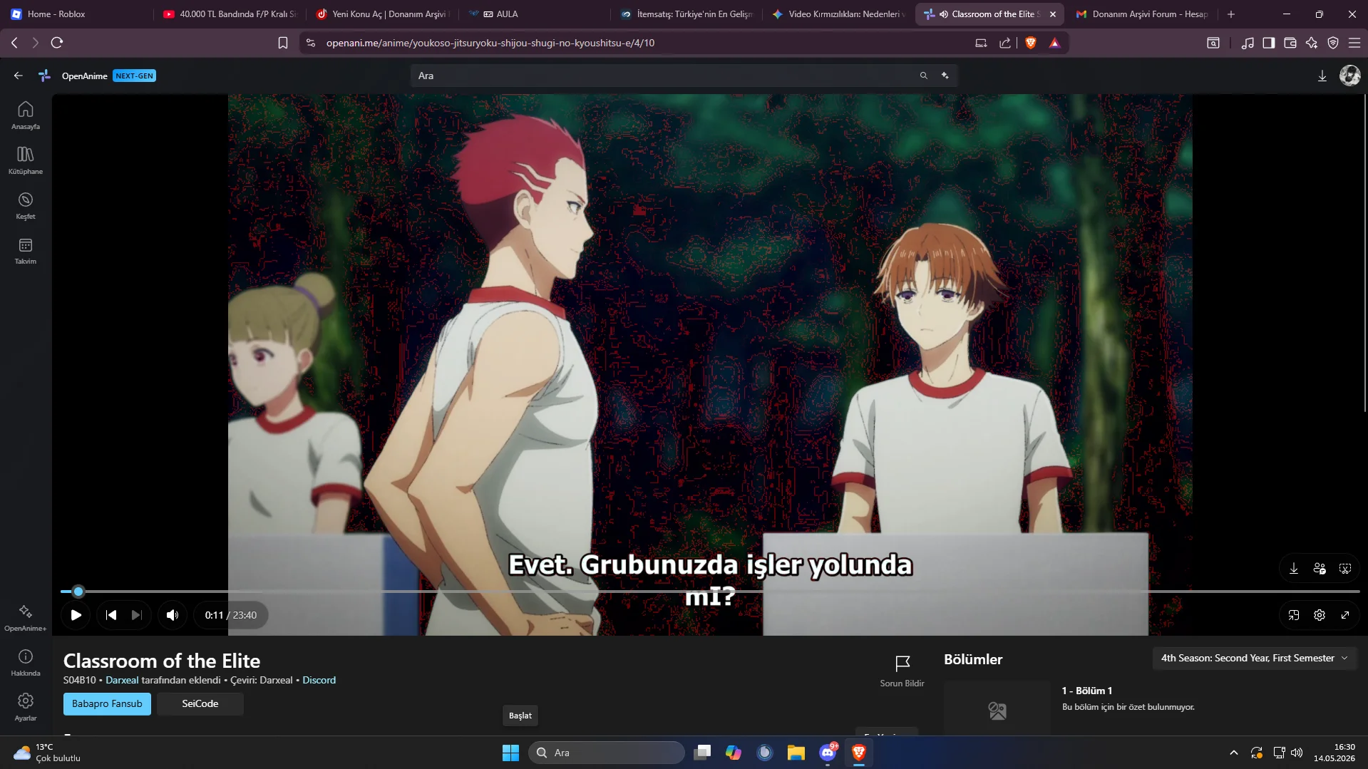Bookmark this page with the bookmark icon
Viewport: 1368px width, 769px height.
tap(283, 43)
